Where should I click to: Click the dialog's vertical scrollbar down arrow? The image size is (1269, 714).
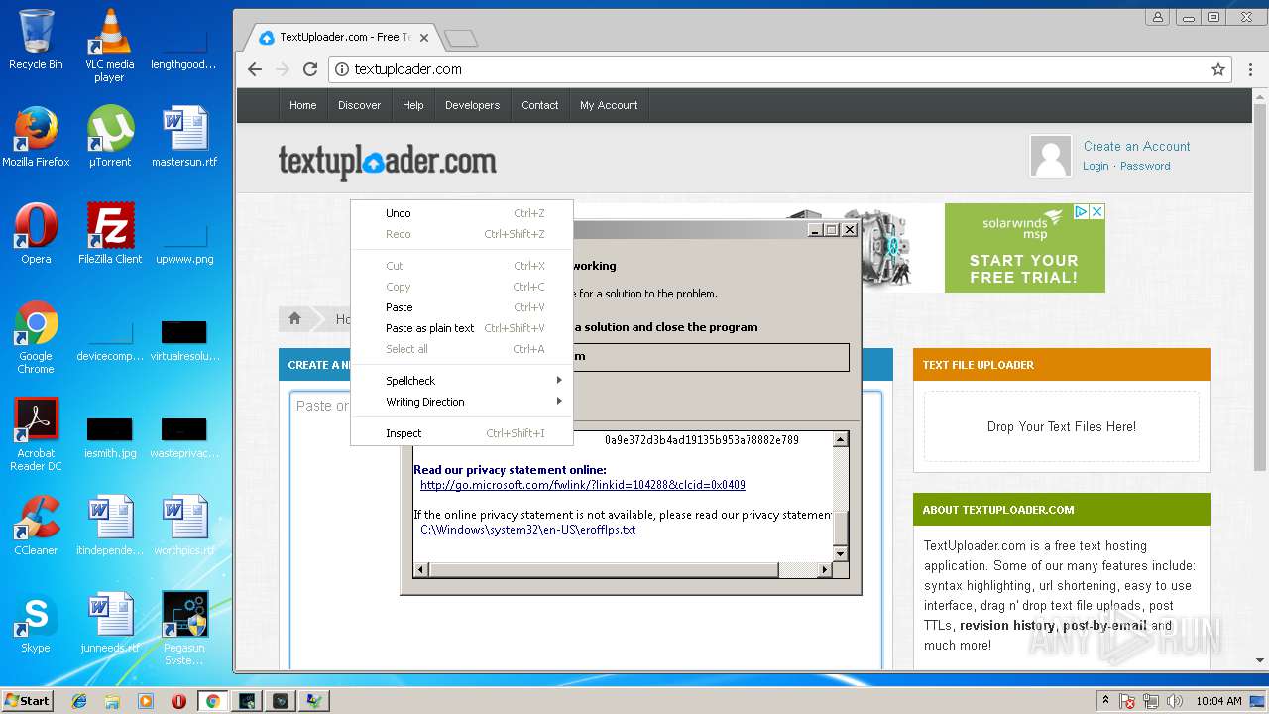(x=840, y=553)
